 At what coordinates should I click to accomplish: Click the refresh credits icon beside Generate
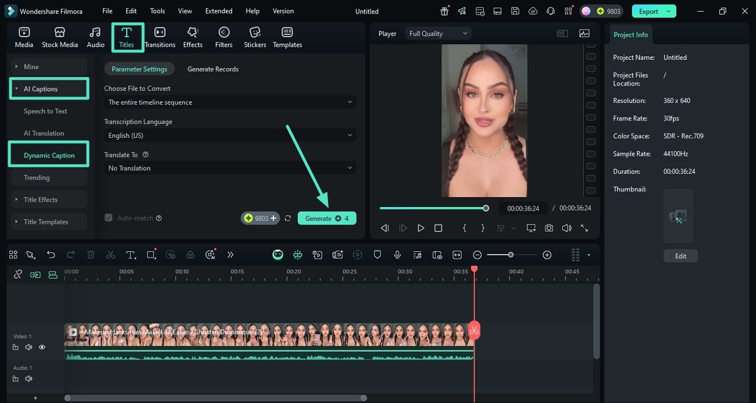coord(287,218)
